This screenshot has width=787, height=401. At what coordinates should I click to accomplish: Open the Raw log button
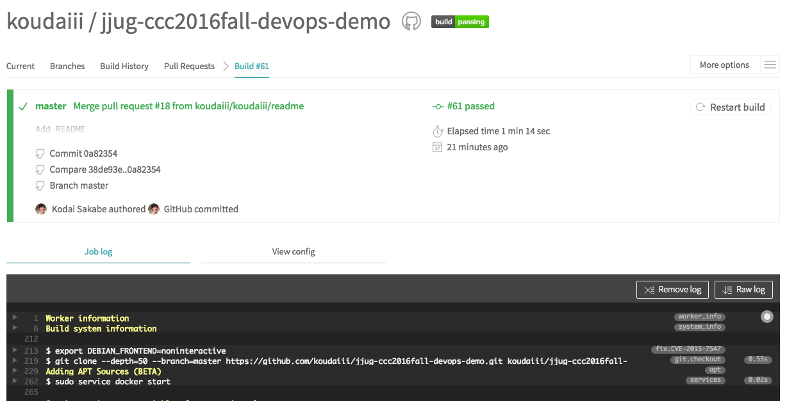point(743,290)
